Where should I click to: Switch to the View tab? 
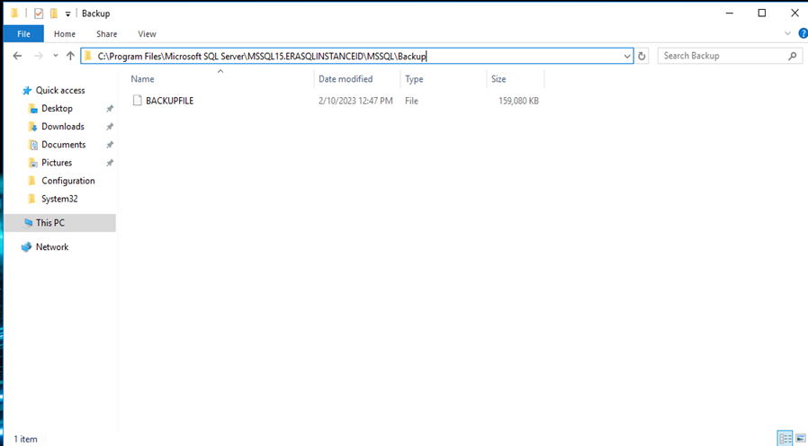[x=147, y=34]
